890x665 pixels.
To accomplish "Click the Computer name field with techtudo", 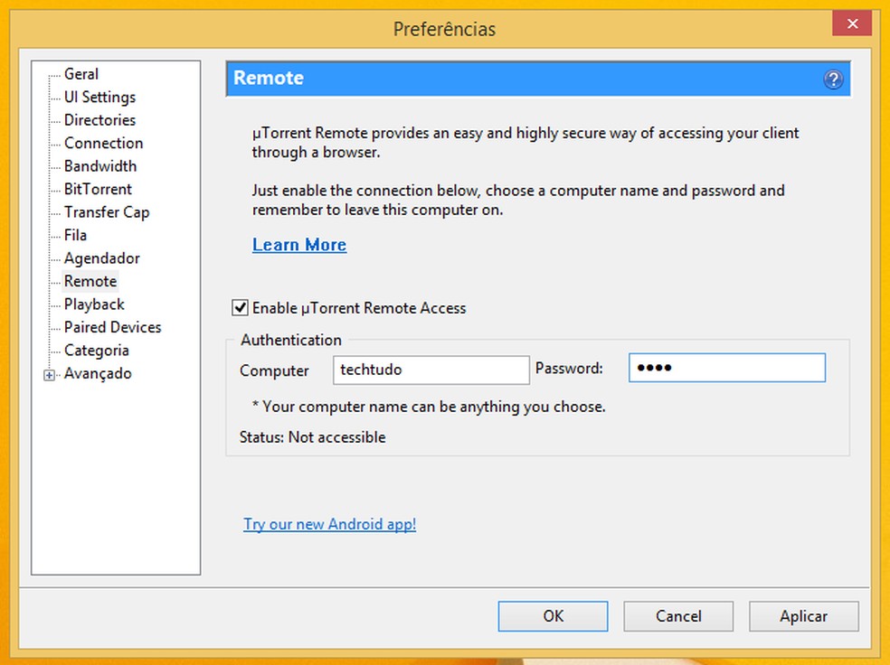I will (x=431, y=370).
